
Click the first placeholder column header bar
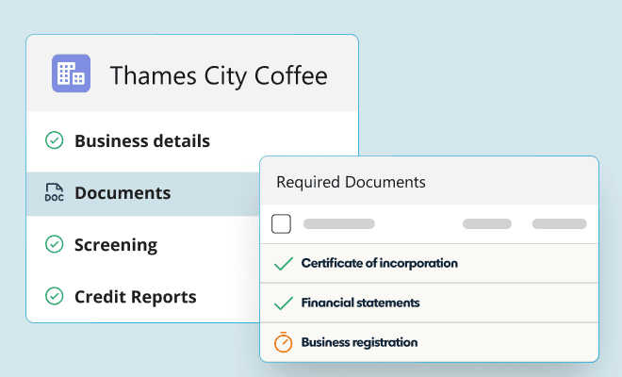[x=339, y=224]
